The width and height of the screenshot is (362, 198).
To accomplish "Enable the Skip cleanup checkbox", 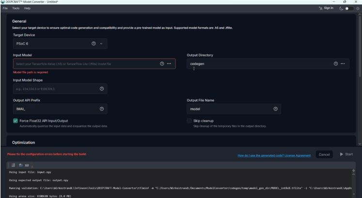I will coord(189,121).
